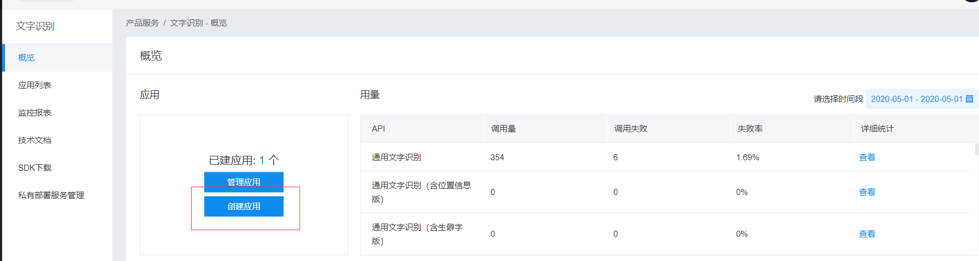Image resolution: width=979 pixels, height=261 pixels.
Task: Click the 调用量 column header
Action: (x=503, y=128)
